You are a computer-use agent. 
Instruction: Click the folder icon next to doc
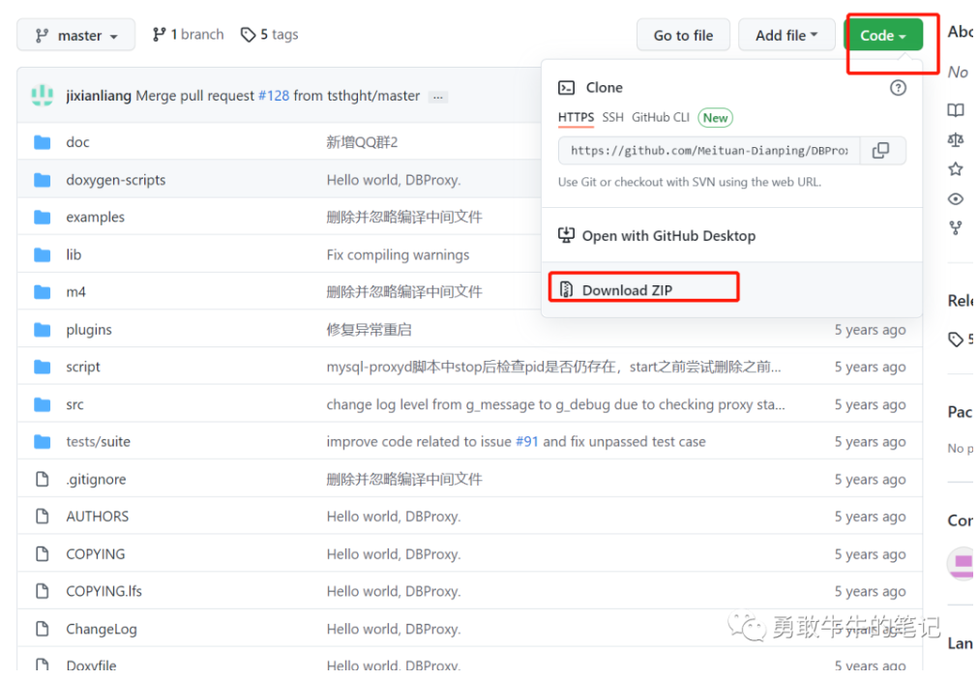point(43,142)
